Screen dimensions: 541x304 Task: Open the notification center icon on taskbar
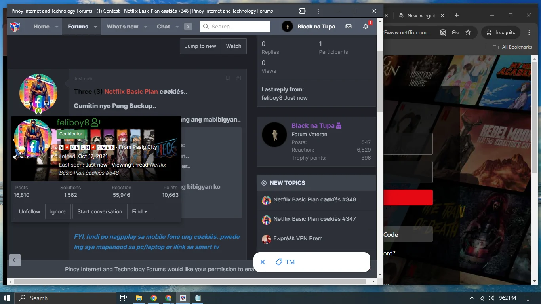point(528,298)
